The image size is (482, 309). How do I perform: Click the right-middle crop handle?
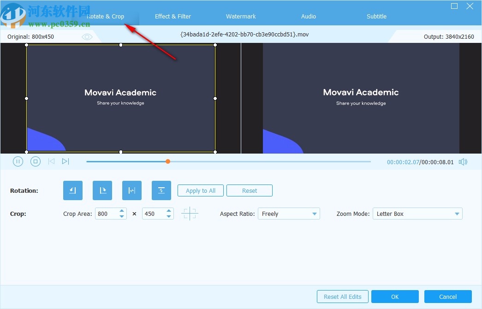[215, 98]
